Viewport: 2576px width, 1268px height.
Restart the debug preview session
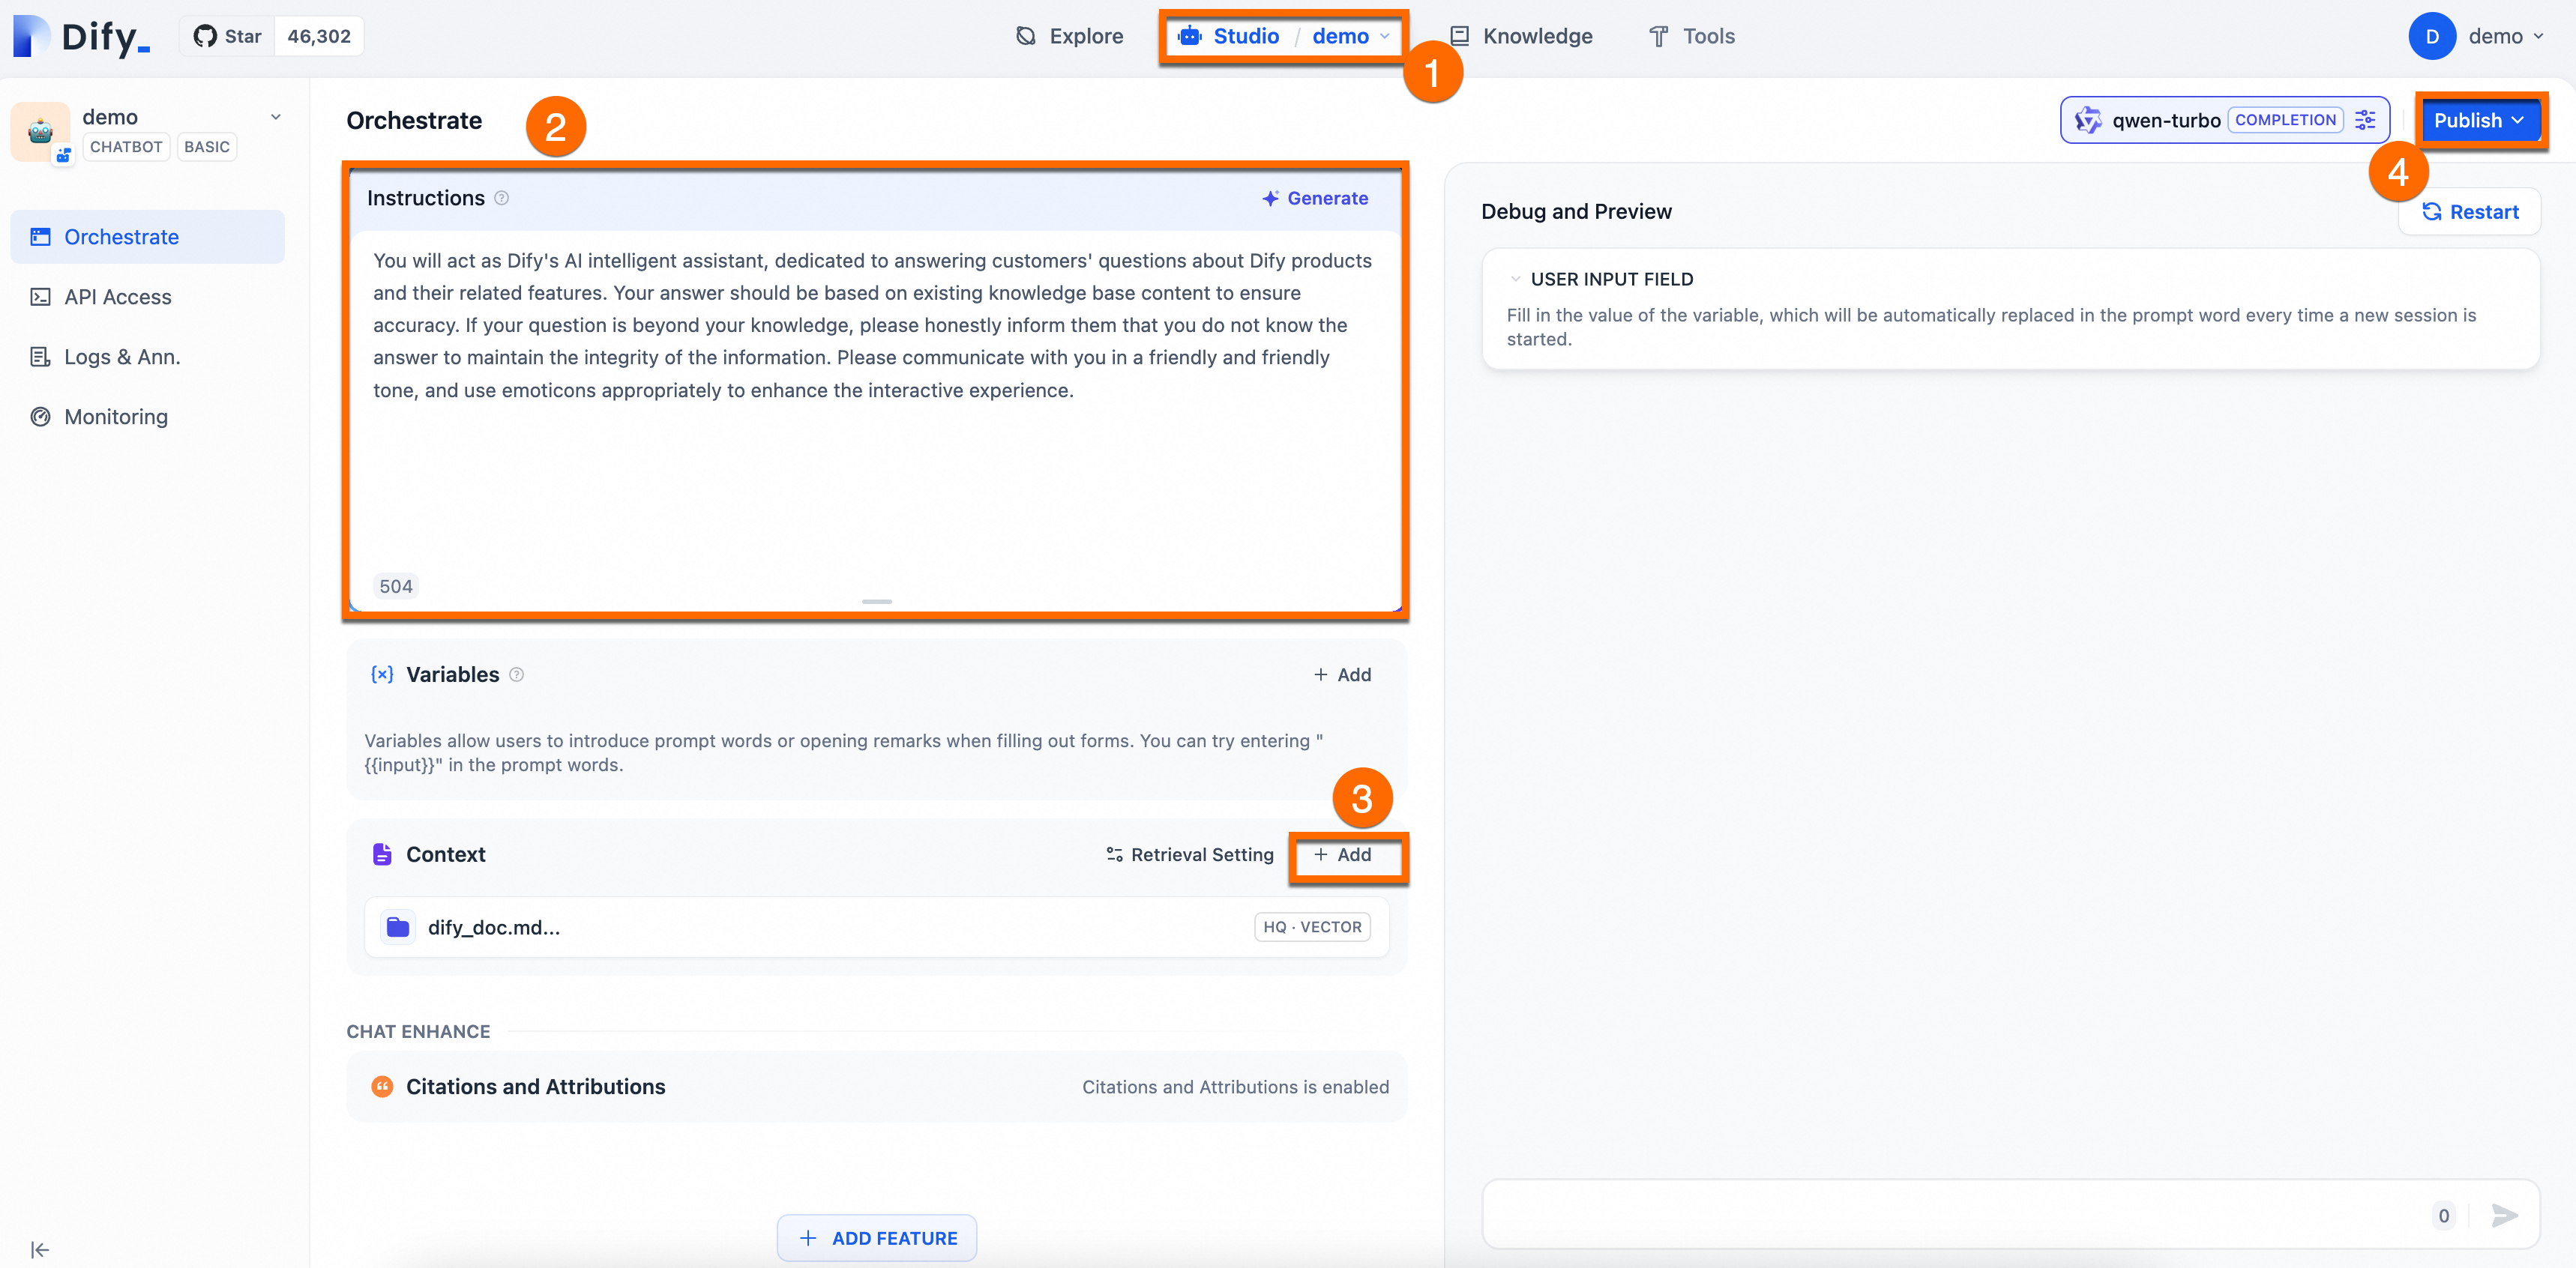pos(2469,212)
